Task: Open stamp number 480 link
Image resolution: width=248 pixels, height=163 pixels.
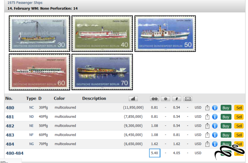Action: (x=10, y=108)
